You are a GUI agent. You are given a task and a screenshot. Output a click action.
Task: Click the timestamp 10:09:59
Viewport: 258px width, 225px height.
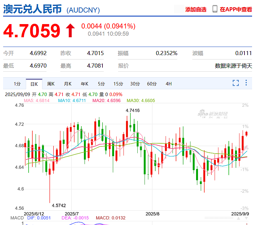tap(118, 34)
